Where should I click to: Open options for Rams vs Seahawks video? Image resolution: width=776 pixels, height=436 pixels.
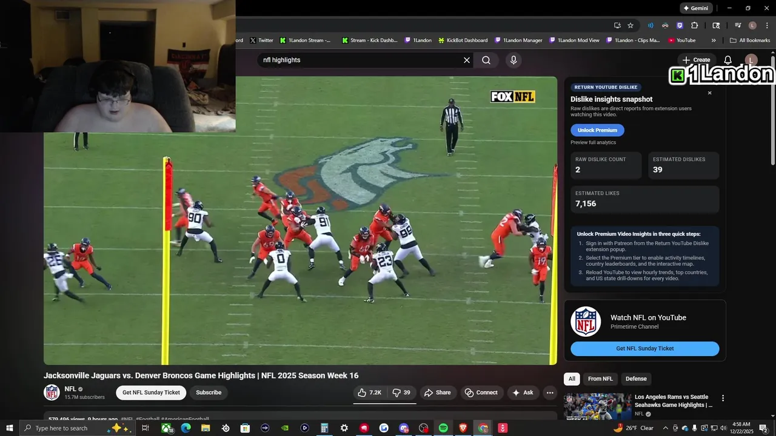pos(723,398)
